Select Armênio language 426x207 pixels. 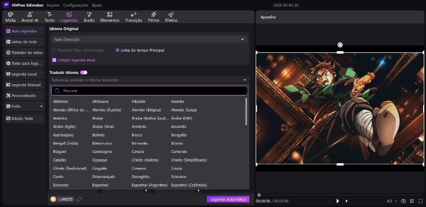139,126
